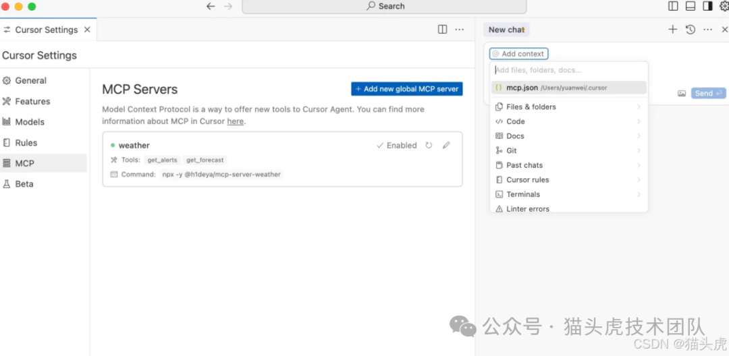
Task: Navigate back with left arrow
Action: click(211, 6)
